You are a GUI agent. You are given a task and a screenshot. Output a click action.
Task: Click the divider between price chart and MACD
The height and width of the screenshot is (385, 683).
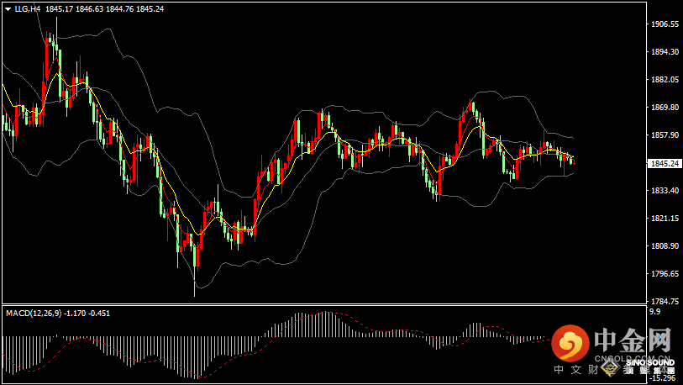pos(324,304)
